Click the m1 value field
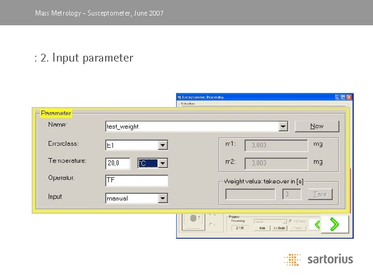373x279 pixels. pos(276,145)
